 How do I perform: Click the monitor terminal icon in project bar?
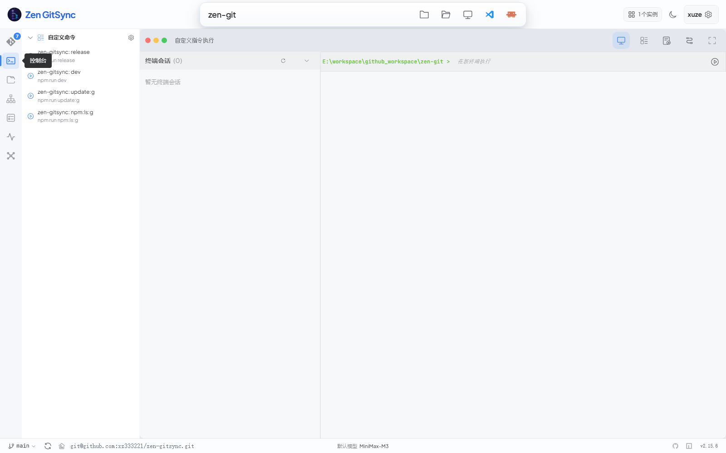click(x=468, y=14)
